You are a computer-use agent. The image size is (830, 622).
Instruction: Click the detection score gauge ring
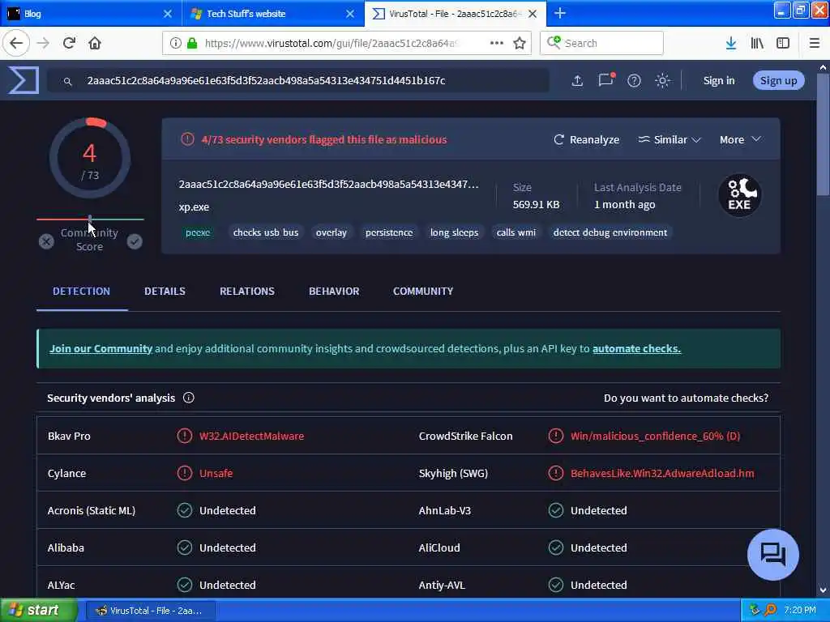(x=89, y=158)
